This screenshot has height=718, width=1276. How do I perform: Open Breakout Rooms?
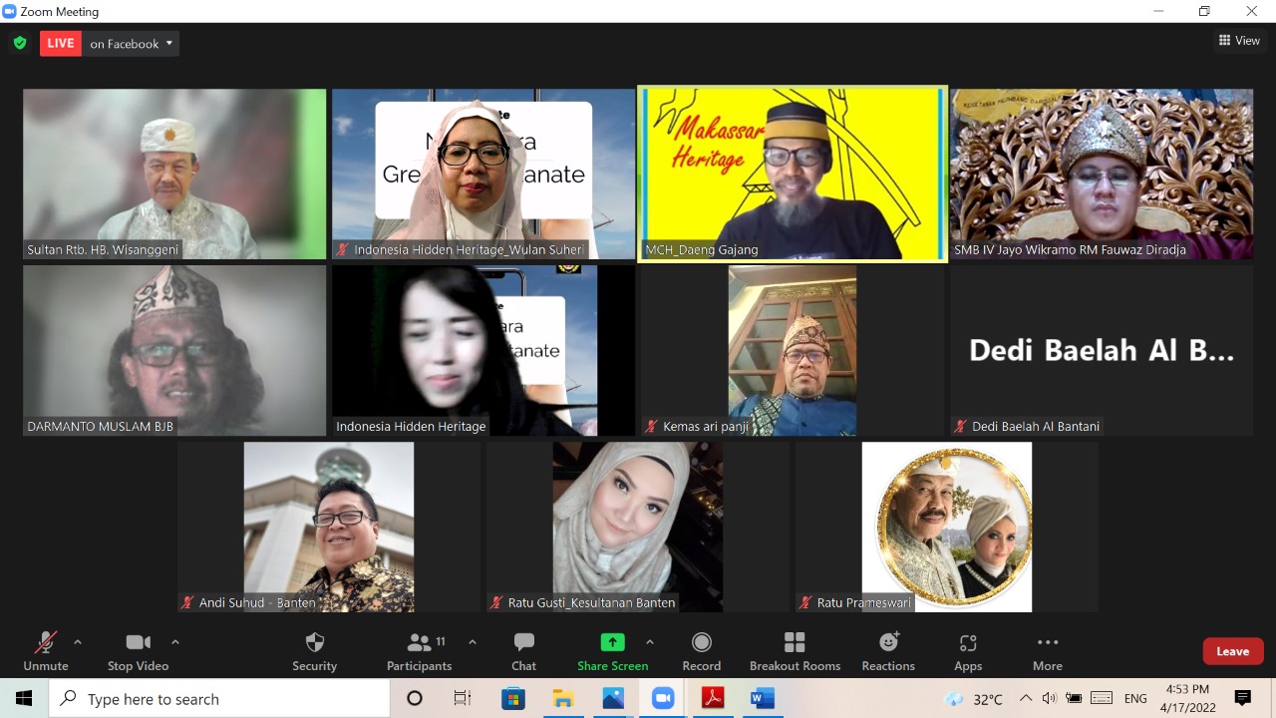(x=795, y=651)
